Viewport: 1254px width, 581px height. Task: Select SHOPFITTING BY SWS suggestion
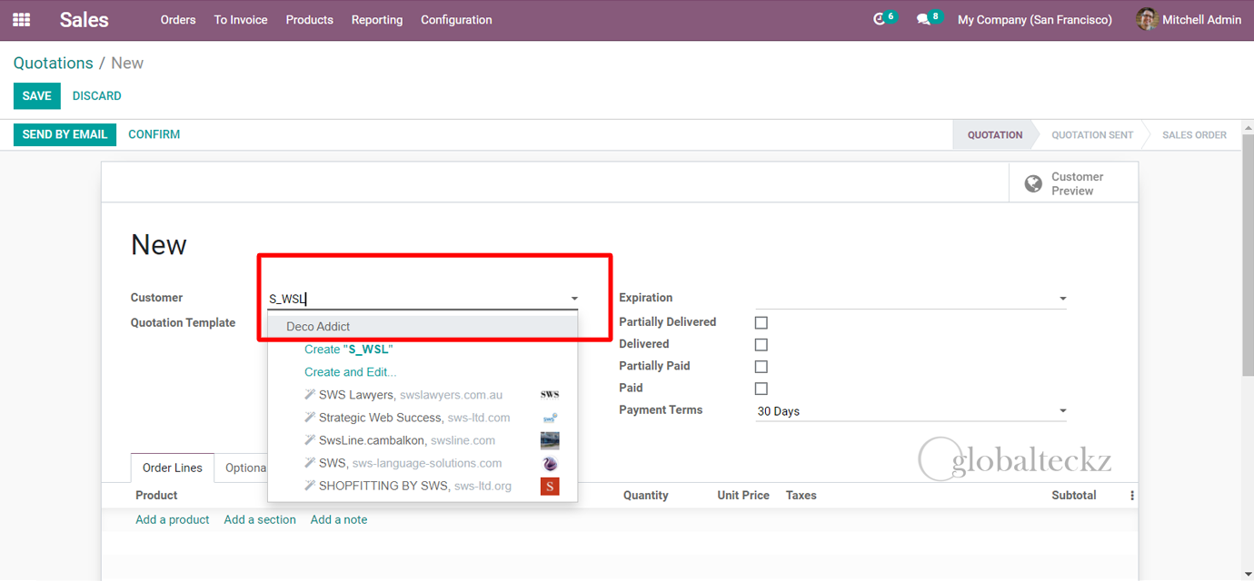pos(423,486)
